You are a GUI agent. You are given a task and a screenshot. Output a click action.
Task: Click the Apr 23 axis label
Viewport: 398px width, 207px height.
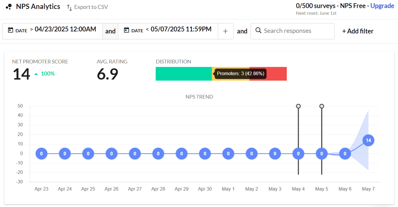click(x=42, y=189)
